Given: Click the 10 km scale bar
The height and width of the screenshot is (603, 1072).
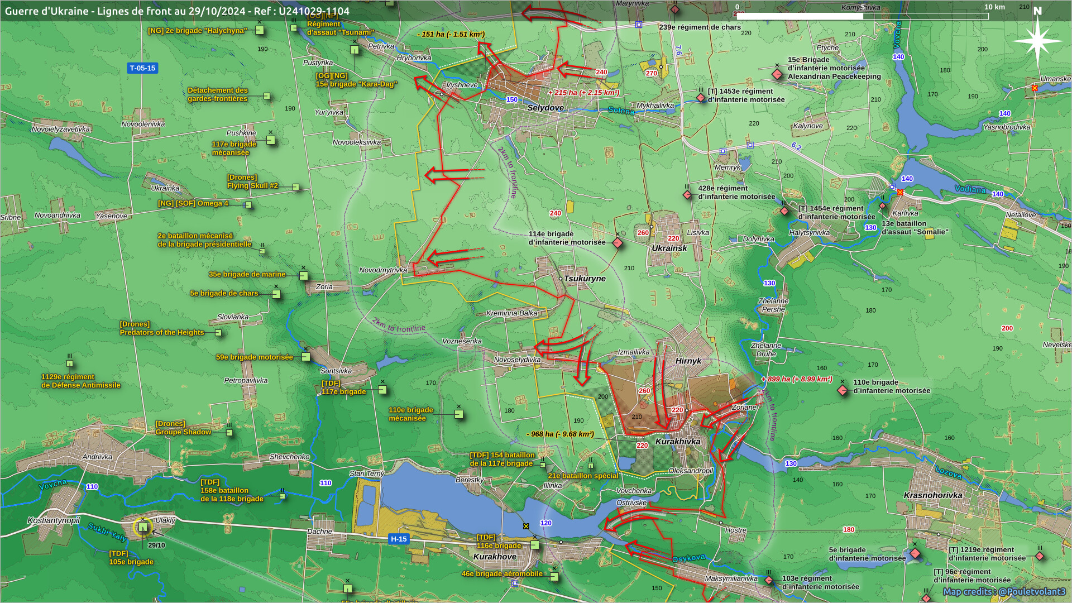Looking at the screenshot, I should click(x=863, y=16).
